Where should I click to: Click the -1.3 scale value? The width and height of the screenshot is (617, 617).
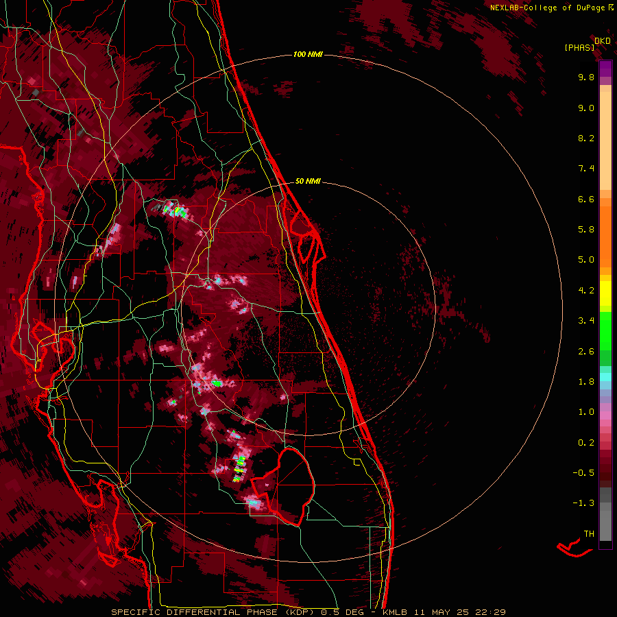[x=583, y=503]
